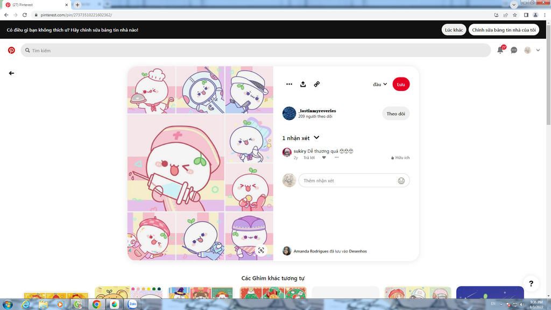Close the Pinterest tab
The width and height of the screenshot is (551, 310).
pos(66,5)
